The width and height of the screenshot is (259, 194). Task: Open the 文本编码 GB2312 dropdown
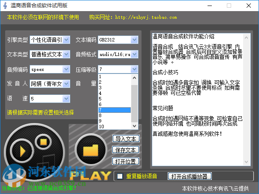[x=134, y=40]
